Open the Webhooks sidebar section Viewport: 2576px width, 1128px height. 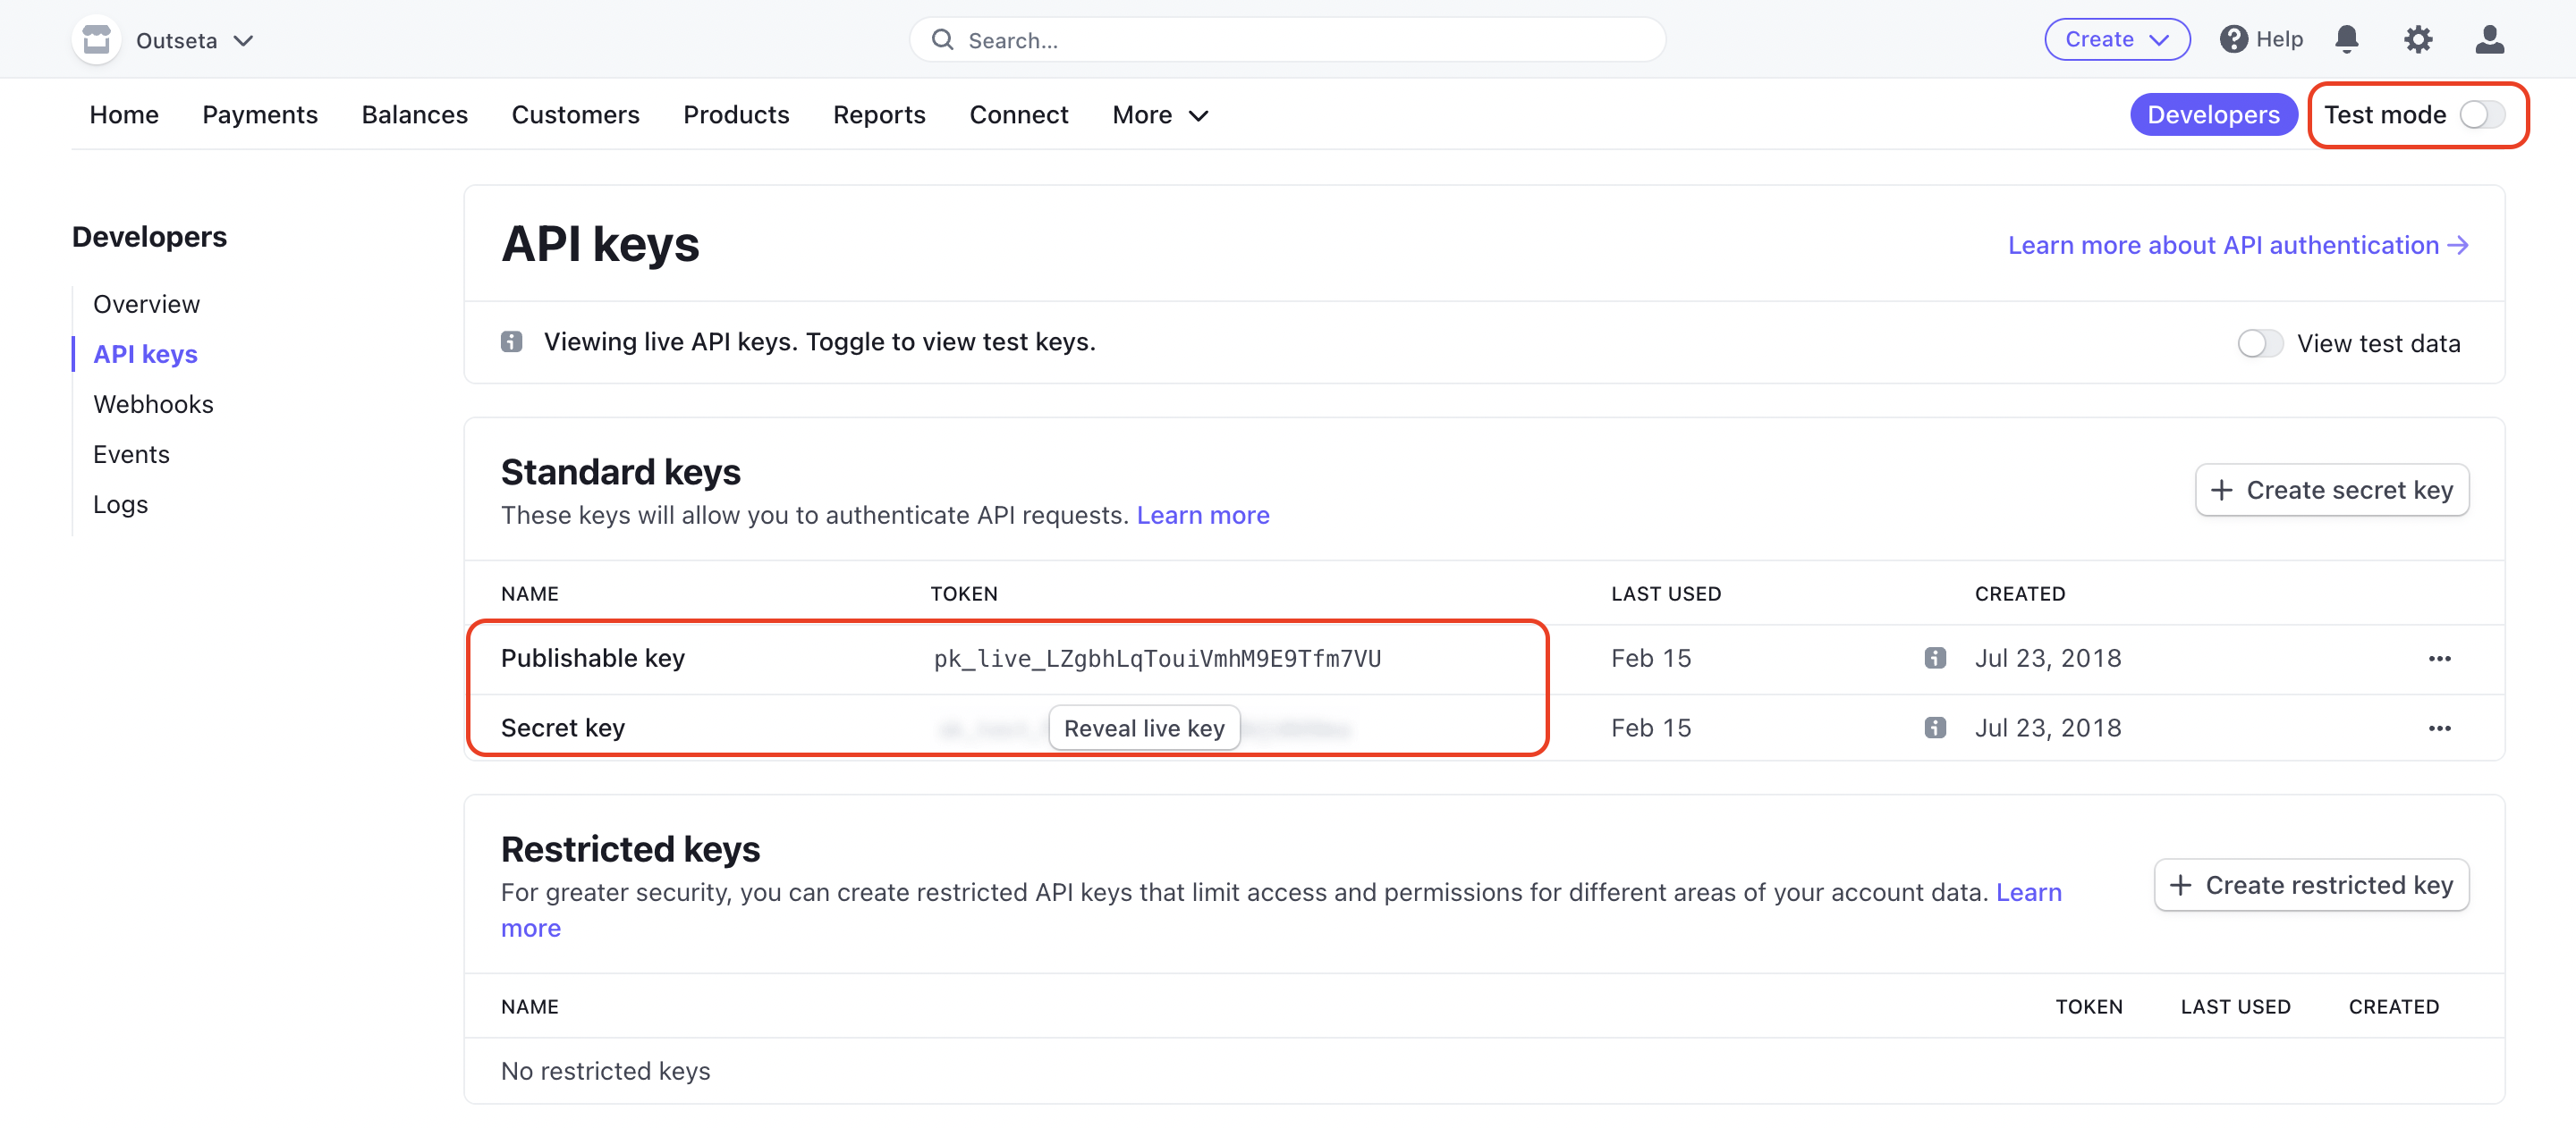153,404
